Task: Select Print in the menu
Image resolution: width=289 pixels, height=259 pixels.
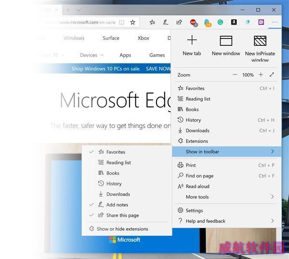Action: point(226,165)
